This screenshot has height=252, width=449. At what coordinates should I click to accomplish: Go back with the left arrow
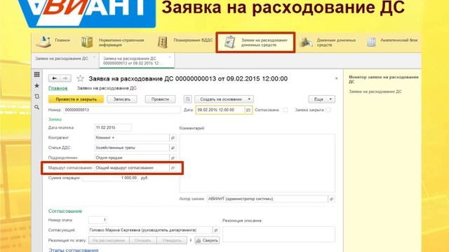point(54,78)
